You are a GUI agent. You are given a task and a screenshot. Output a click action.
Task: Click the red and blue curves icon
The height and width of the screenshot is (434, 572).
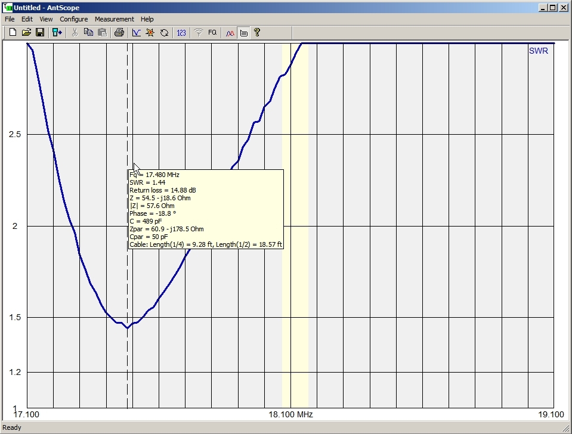[x=230, y=32]
